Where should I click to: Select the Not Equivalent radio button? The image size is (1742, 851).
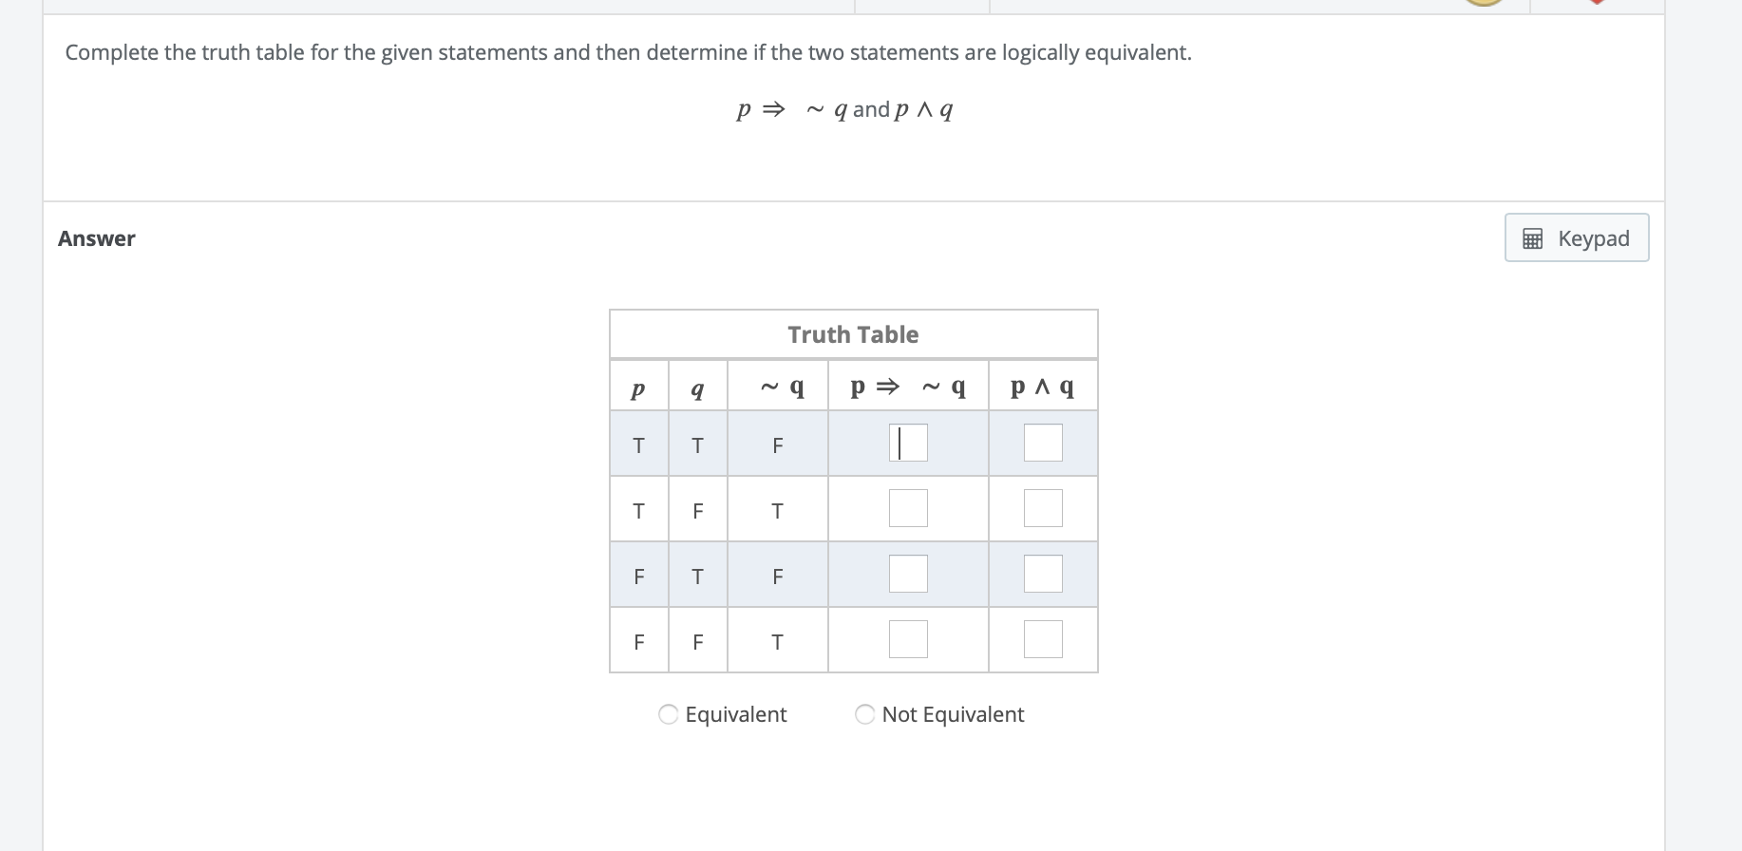tap(864, 713)
